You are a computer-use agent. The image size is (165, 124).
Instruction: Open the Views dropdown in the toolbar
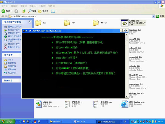54,11
